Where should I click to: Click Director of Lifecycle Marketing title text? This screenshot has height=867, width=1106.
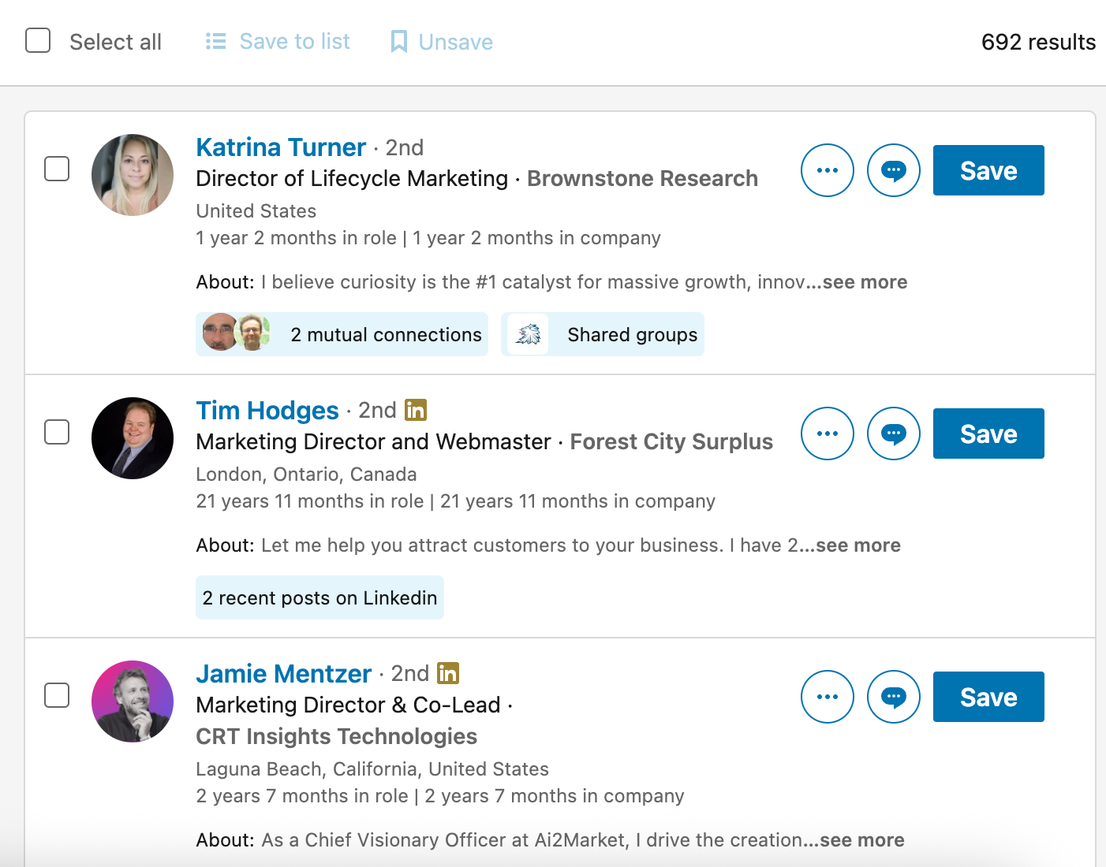tap(352, 178)
